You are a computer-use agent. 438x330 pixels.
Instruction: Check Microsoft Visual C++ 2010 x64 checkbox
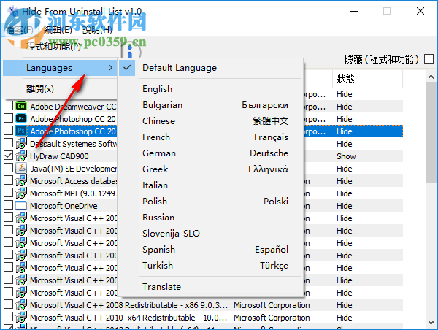pos(8,317)
